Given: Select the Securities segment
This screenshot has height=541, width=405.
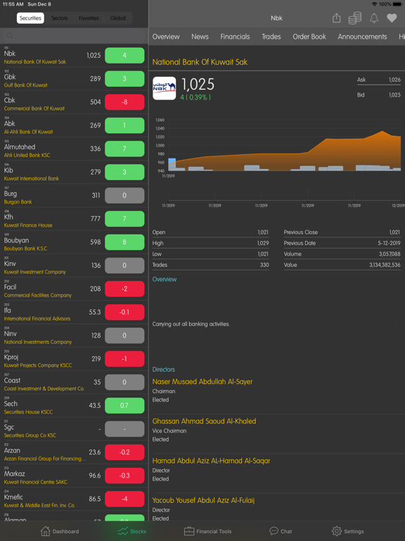Looking at the screenshot, I should [30, 18].
